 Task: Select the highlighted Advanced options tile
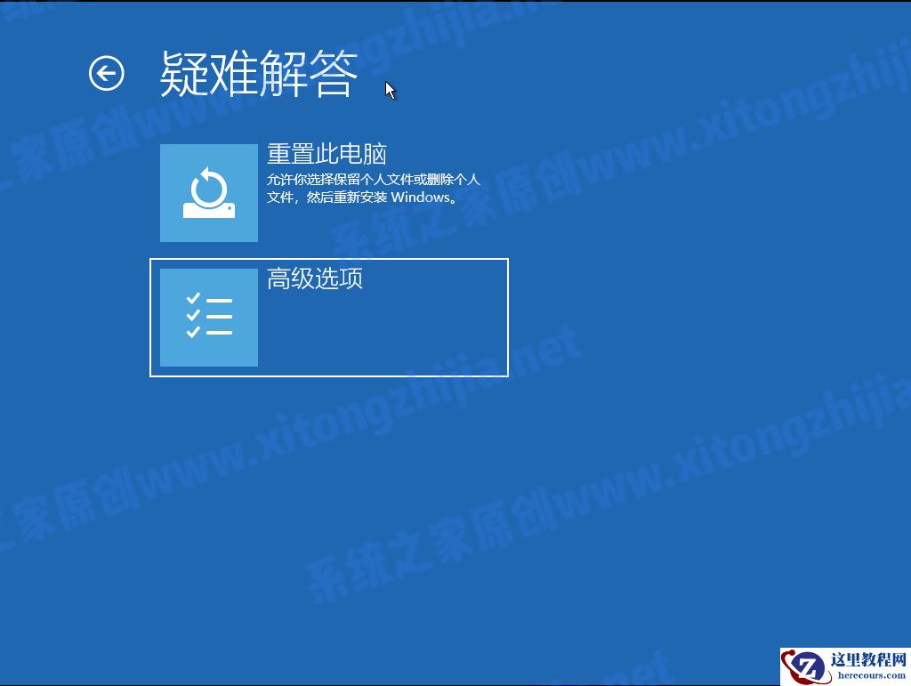pyautogui.click(x=329, y=316)
